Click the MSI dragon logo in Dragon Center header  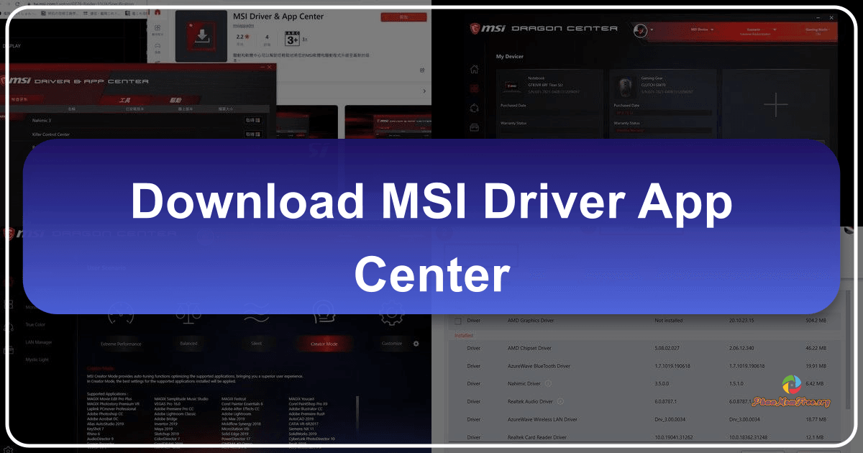click(x=475, y=27)
